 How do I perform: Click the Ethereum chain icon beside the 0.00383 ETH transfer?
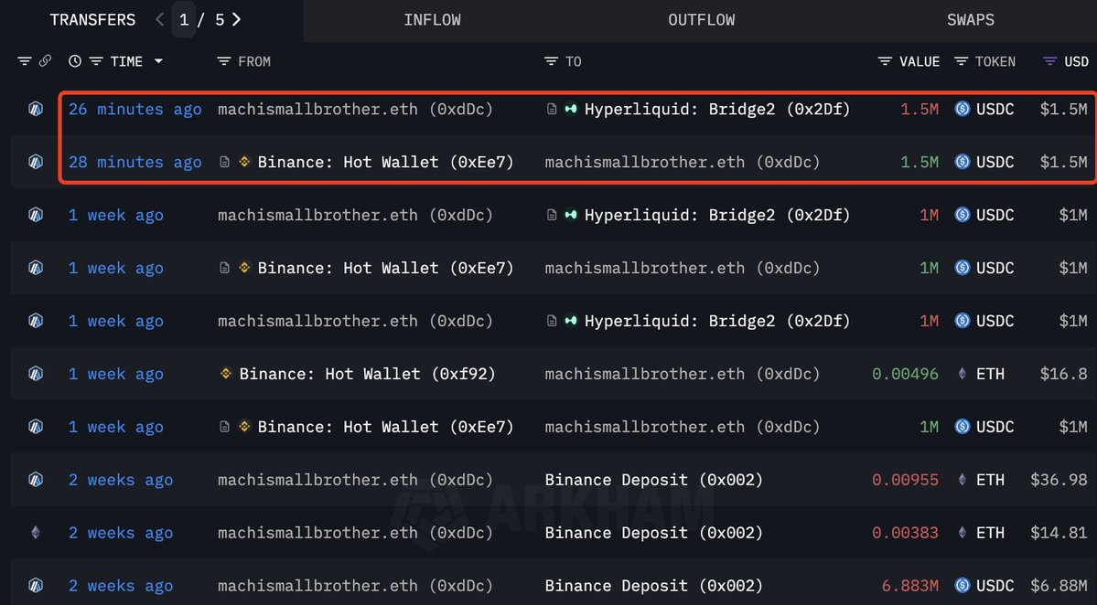click(36, 533)
